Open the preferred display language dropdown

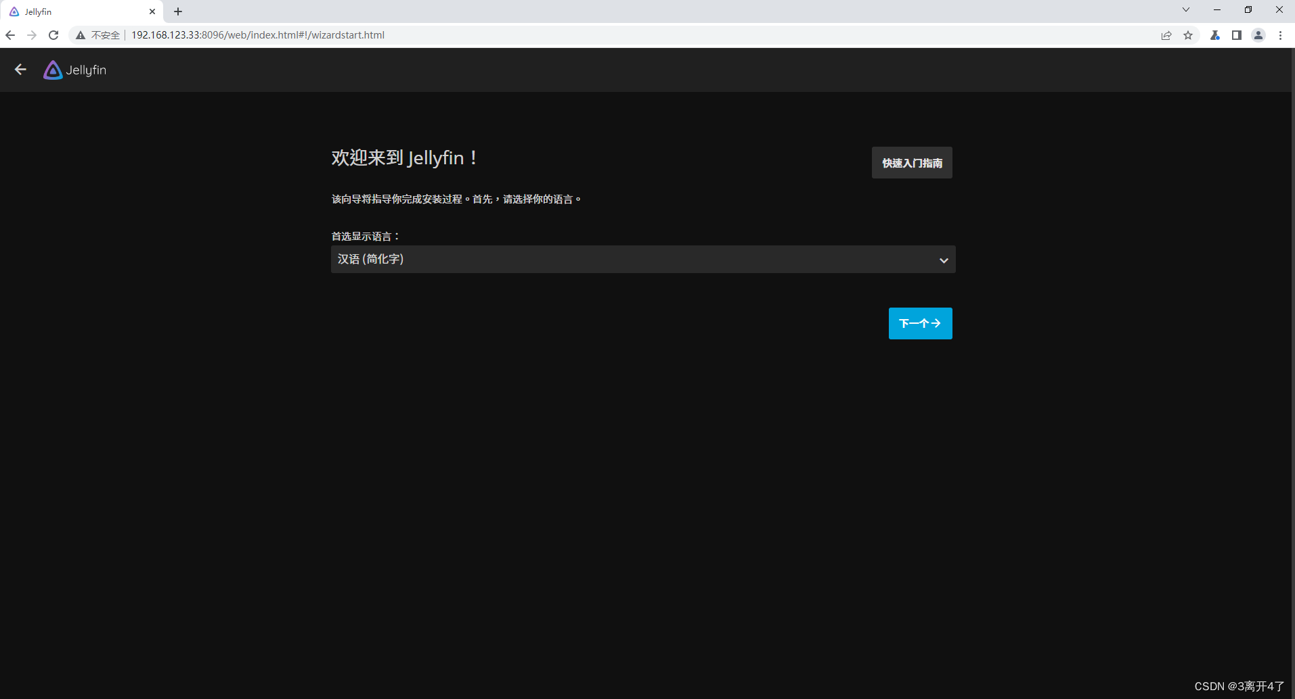[642, 259]
